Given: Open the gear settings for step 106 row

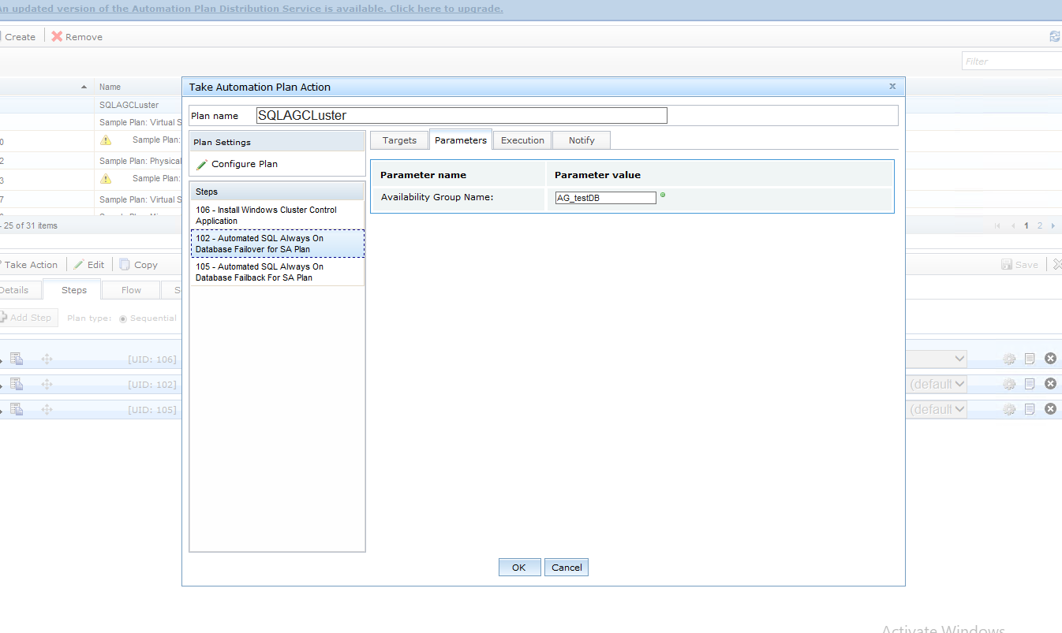Looking at the screenshot, I should (1009, 359).
